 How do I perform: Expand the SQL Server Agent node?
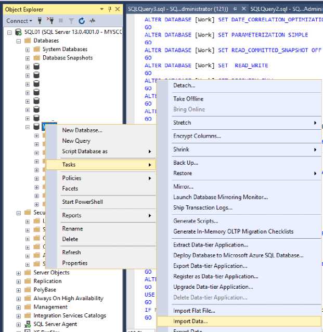pos(19,325)
